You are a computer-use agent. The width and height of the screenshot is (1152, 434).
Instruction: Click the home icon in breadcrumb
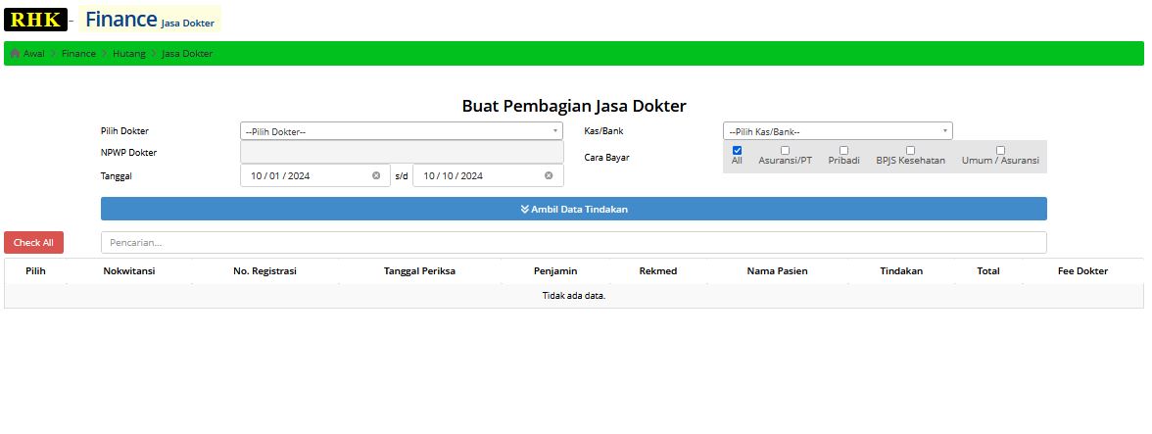pos(15,53)
